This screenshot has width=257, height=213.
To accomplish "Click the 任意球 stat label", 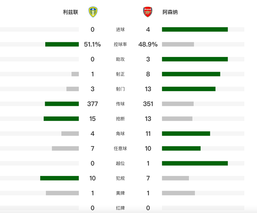I will (x=120, y=148).
